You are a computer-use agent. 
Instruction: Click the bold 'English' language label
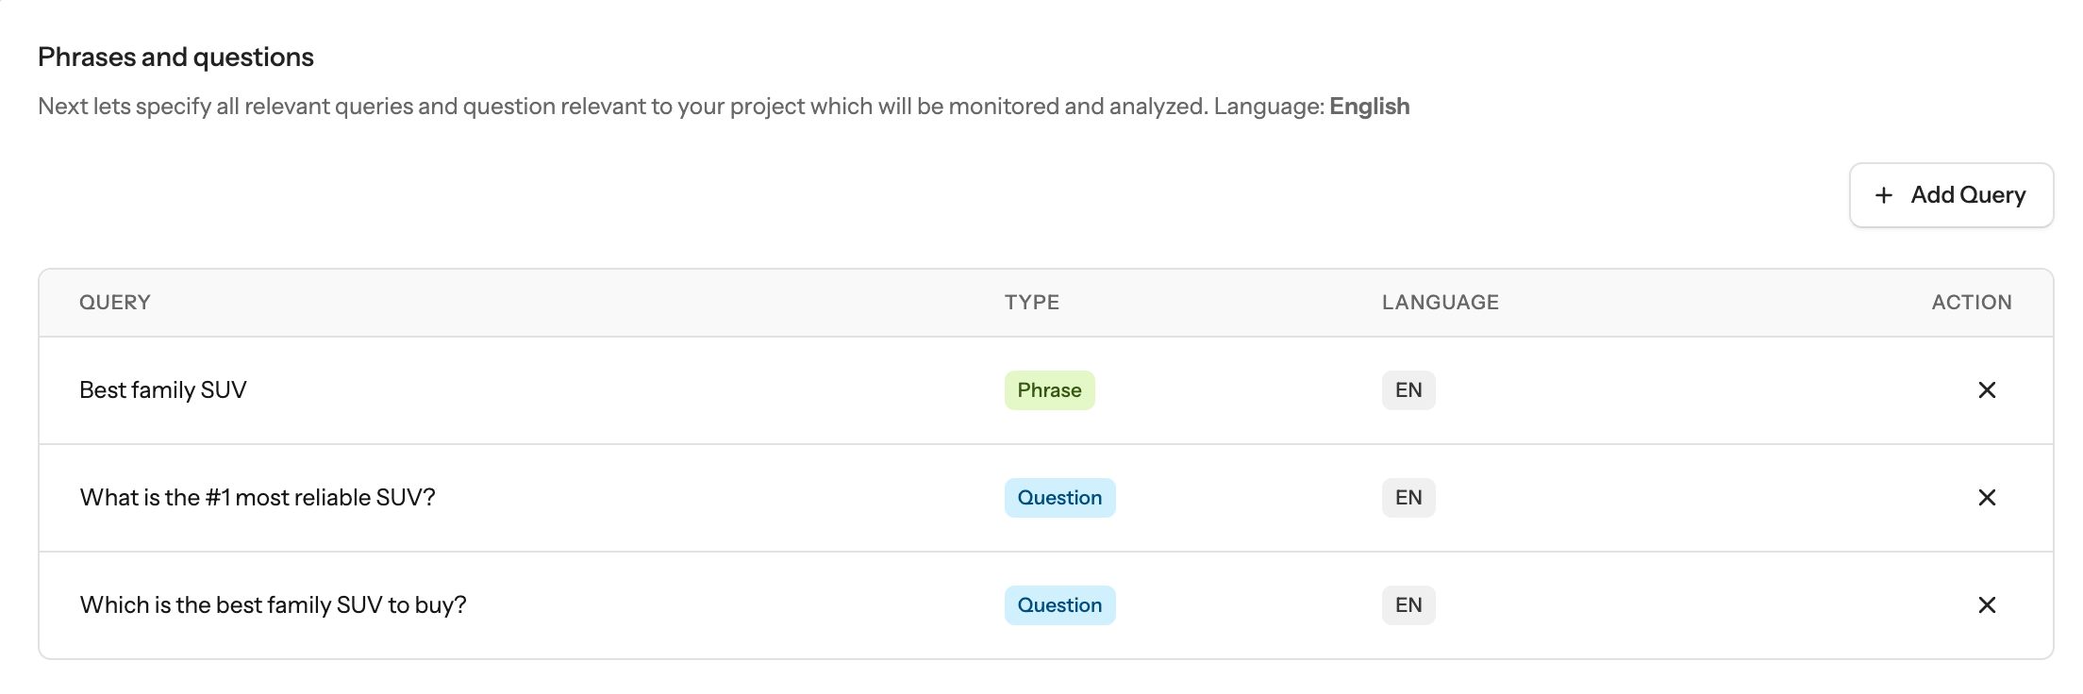point(1369,107)
